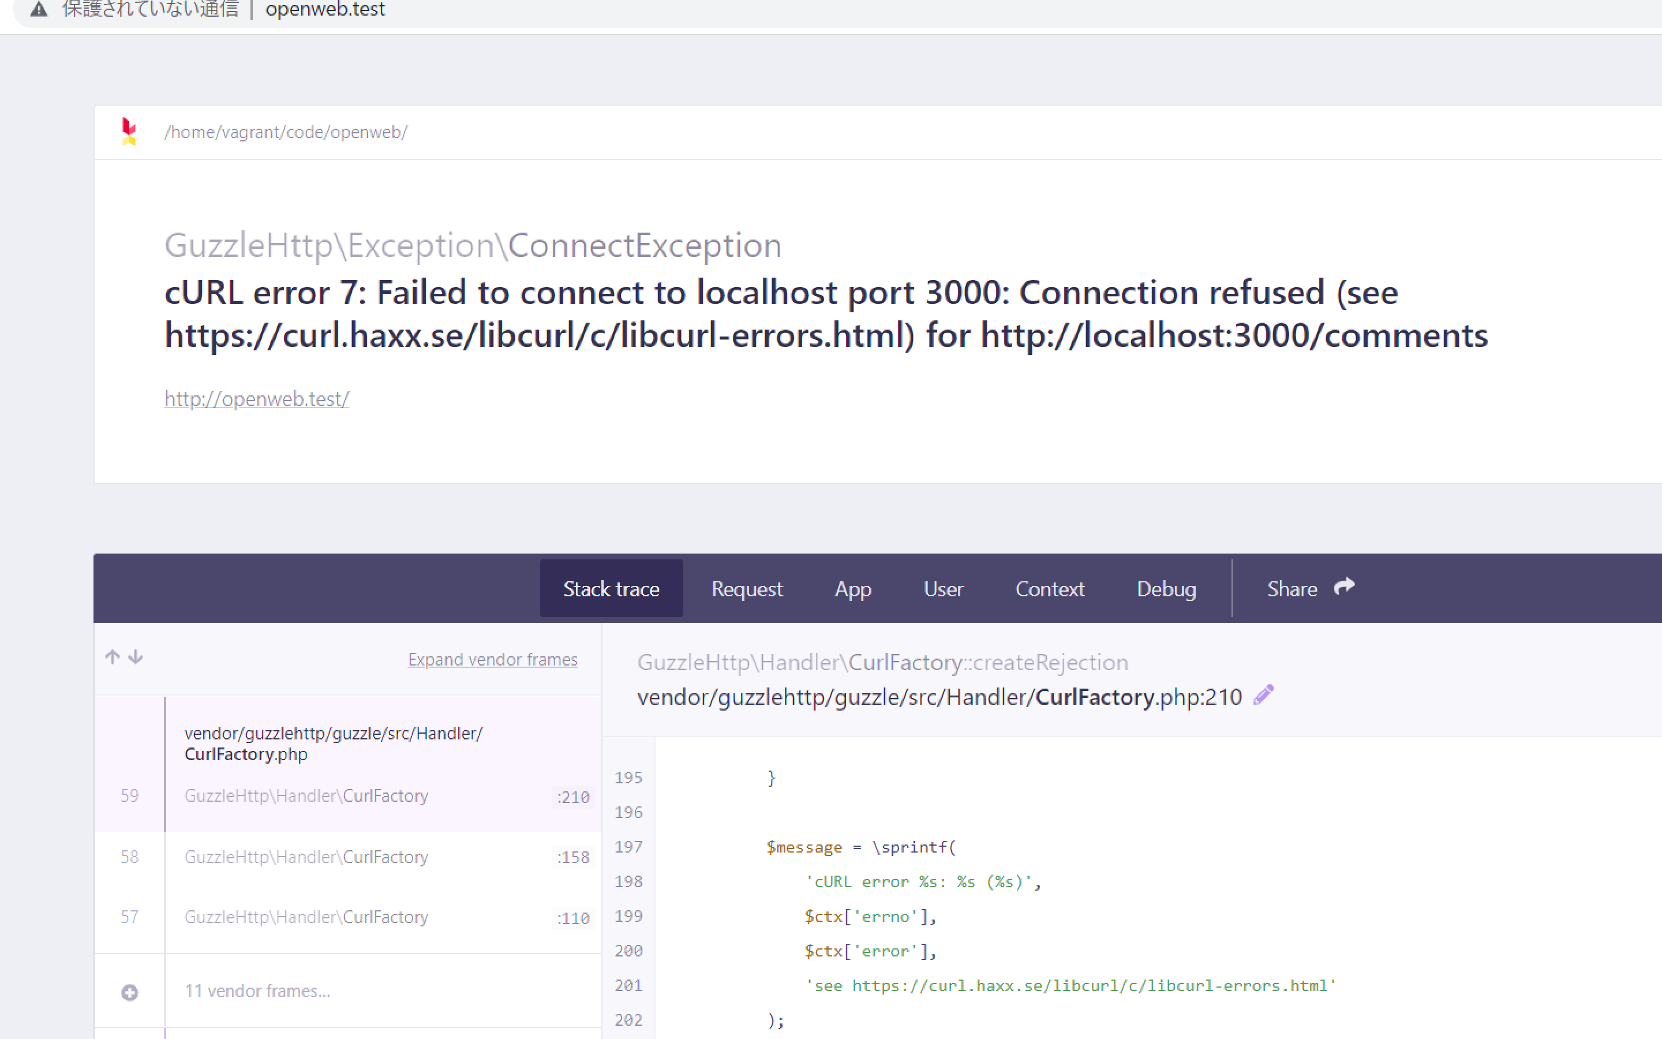Click the Ignition flare logo icon
Screen dimensions: 1662x1039
tap(129, 132)
